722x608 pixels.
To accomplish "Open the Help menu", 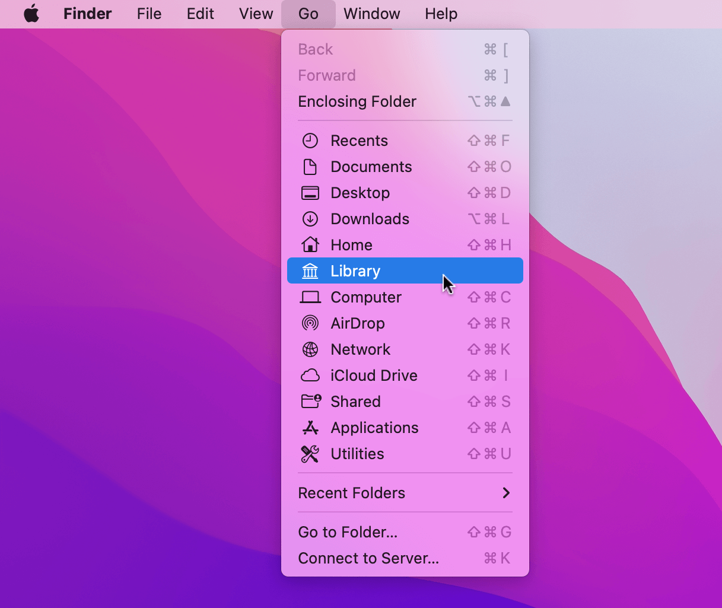I will click(x=441, y=14).
